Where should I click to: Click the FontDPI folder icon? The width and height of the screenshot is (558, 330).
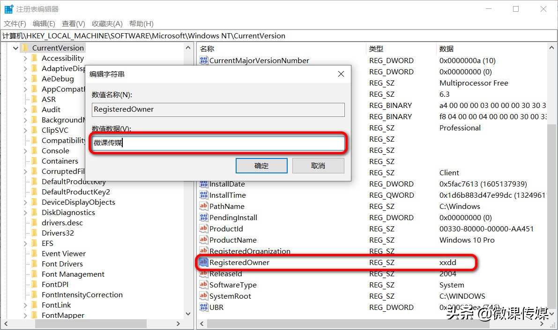tap(35, 285)
